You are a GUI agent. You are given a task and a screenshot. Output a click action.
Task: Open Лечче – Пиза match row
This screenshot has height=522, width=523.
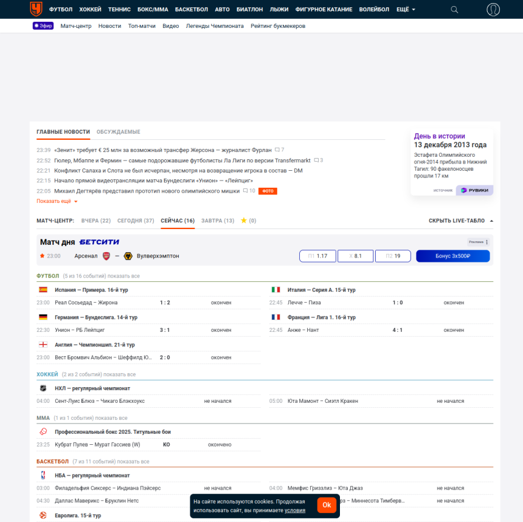[x=381, y=303]
